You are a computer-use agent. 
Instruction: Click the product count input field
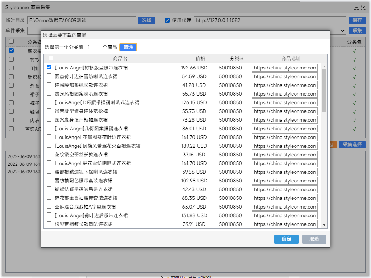tap(93, 47)
